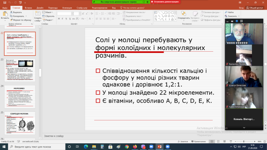The height and width of the screenshot is (150, 267).
Task: Switch to Reading view in status bar
Action: coord(224,142)
